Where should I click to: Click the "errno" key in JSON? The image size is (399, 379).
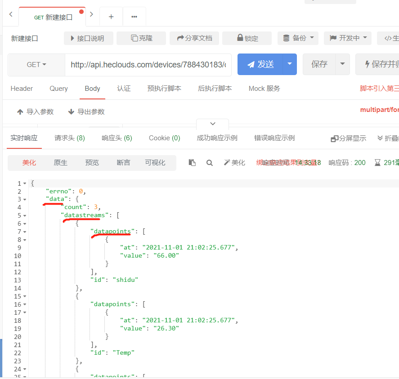click(59, 191)
